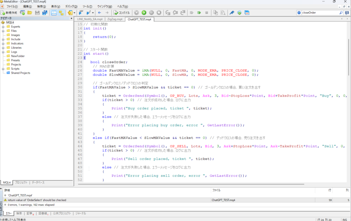Expand the Include folder tree node
The width and height of the screenshot is (351, 221).
3,39
